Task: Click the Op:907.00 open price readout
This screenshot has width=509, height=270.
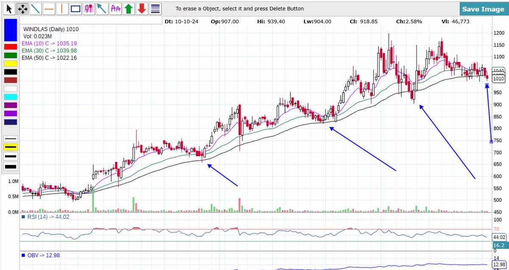Action: (226, 21)
